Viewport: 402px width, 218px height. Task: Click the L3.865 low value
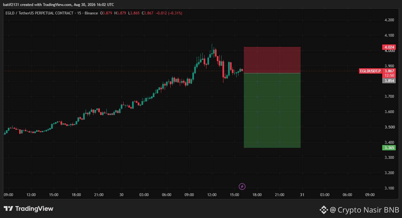(x=134, y=13)
